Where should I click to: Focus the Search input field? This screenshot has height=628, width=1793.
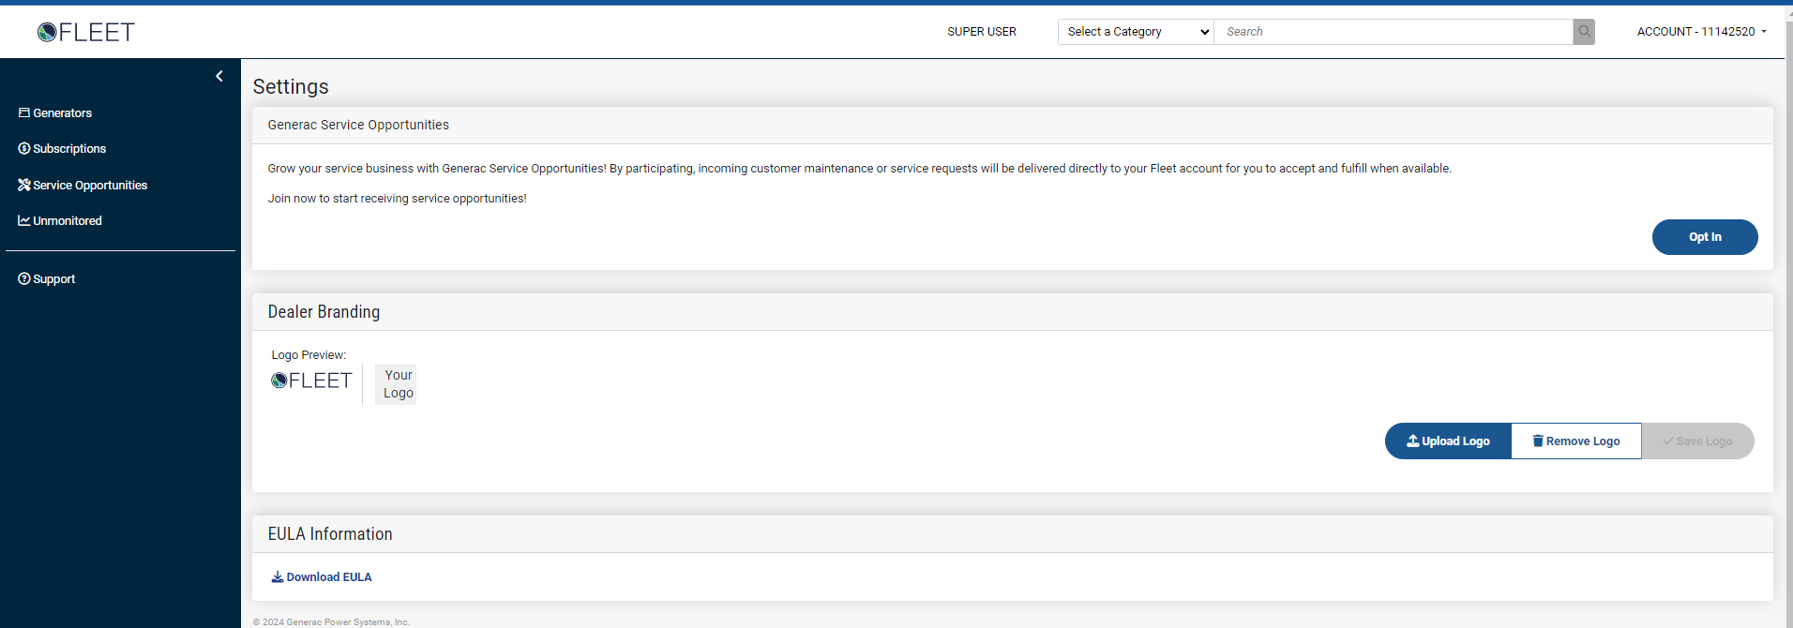coord(1394,32)
